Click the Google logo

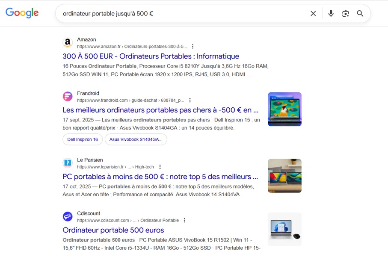coord(22,13)
